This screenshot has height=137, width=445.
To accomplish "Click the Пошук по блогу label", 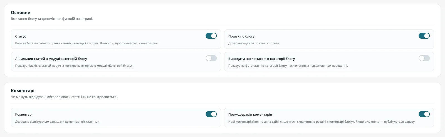I will [x=241, y=36].
